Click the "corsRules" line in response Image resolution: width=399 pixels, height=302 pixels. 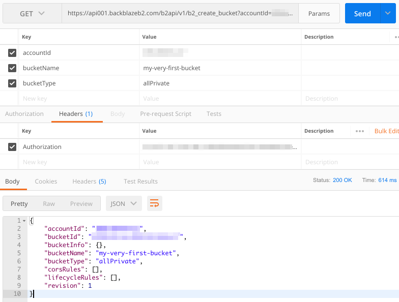pyautogui.click(x=73, y=269)
